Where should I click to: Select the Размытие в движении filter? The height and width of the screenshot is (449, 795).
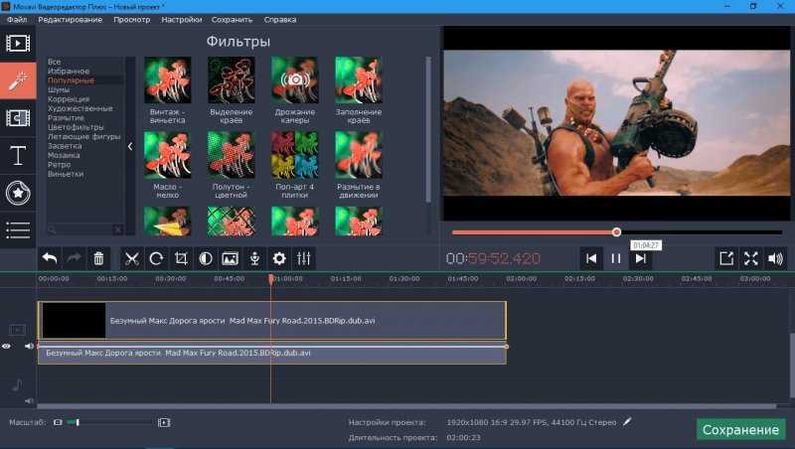tap(359, 155)
